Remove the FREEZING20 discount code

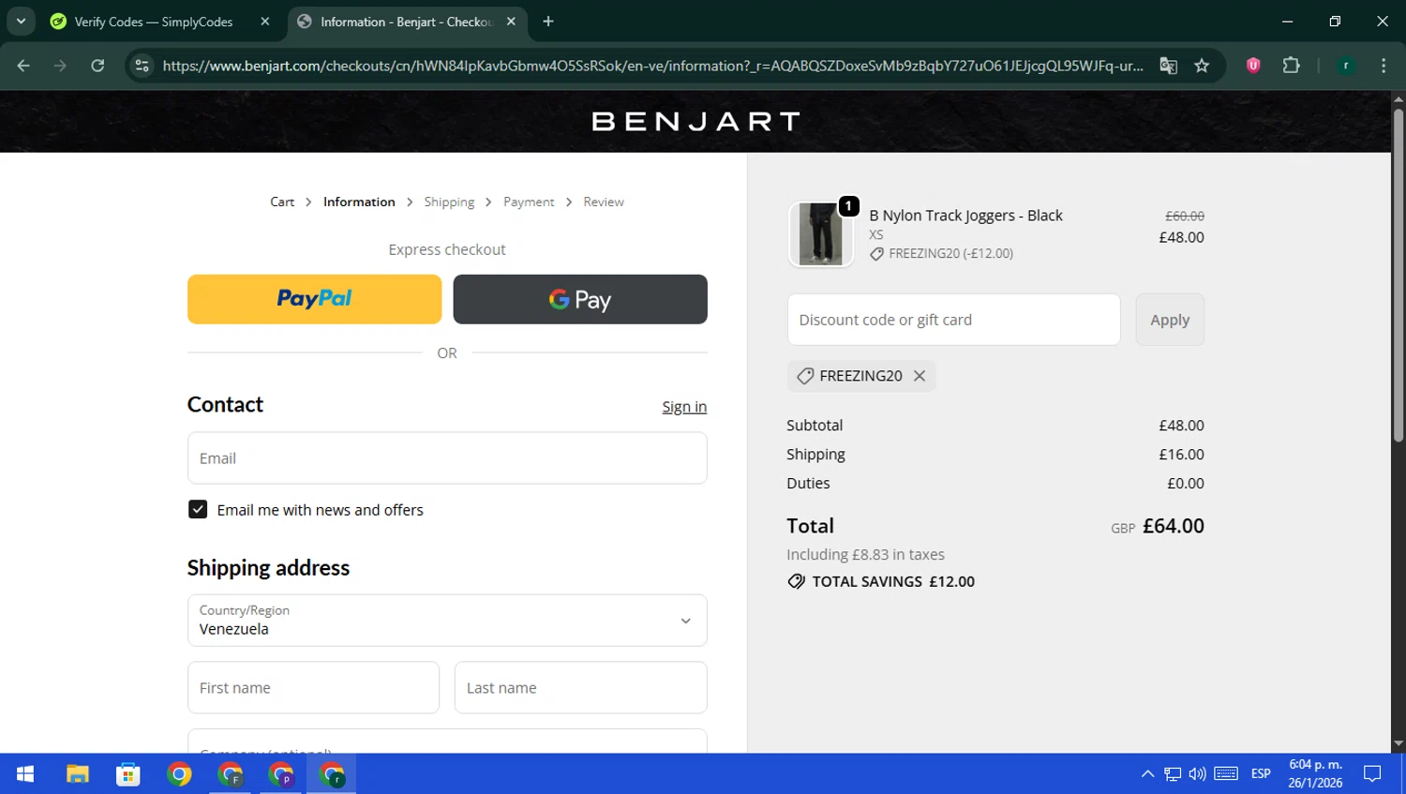click(x=920, y=376)
